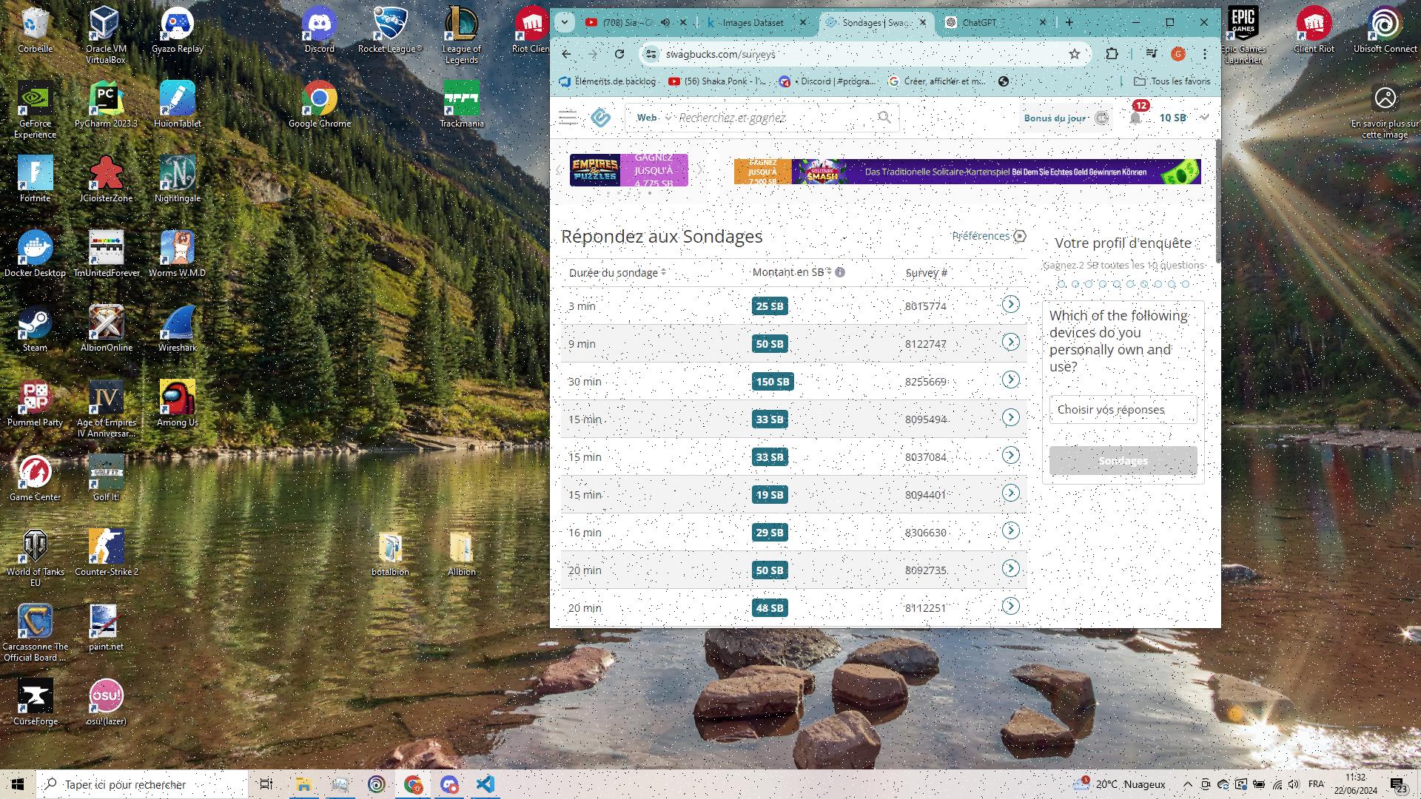Click the Soumettre survey button

point(1122,459)
